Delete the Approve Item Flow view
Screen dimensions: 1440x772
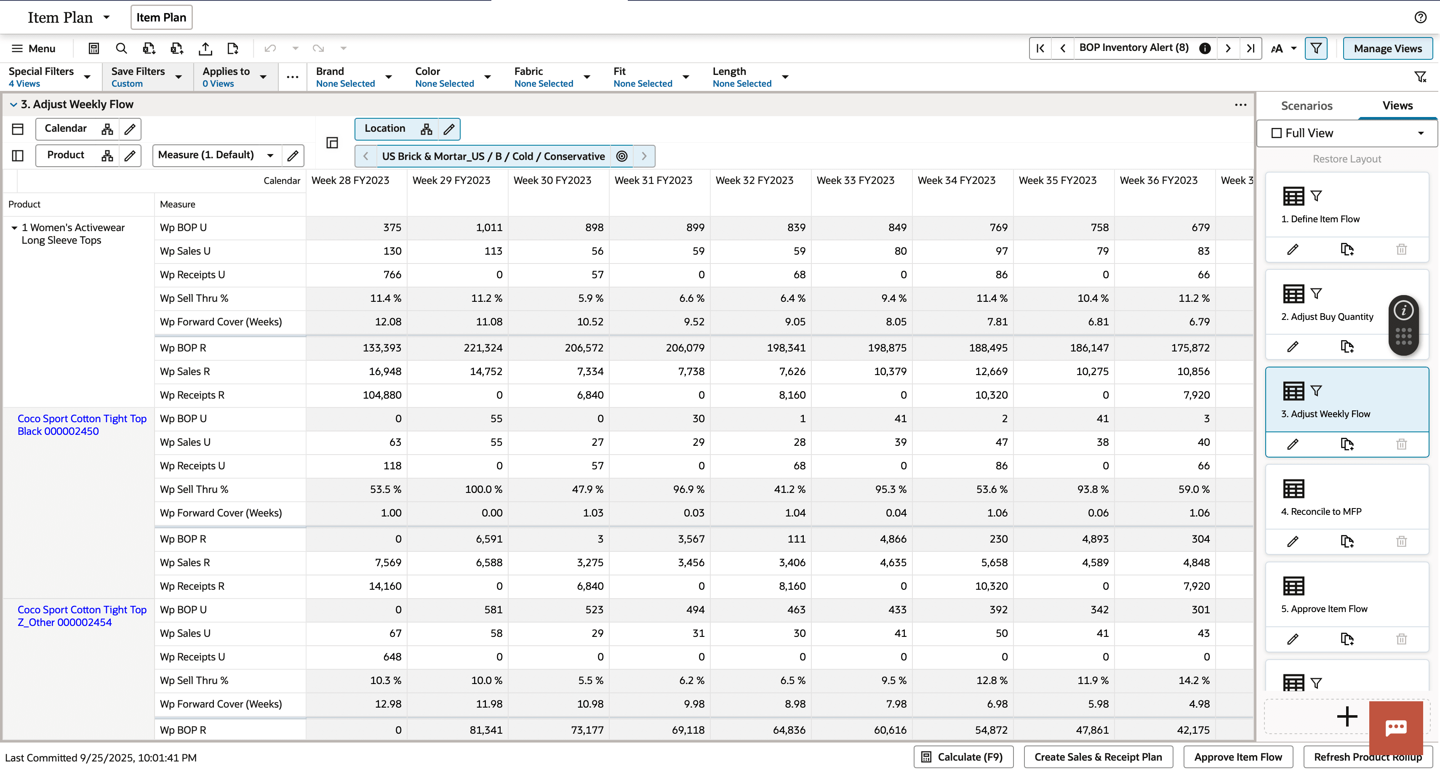point(1401,639)
